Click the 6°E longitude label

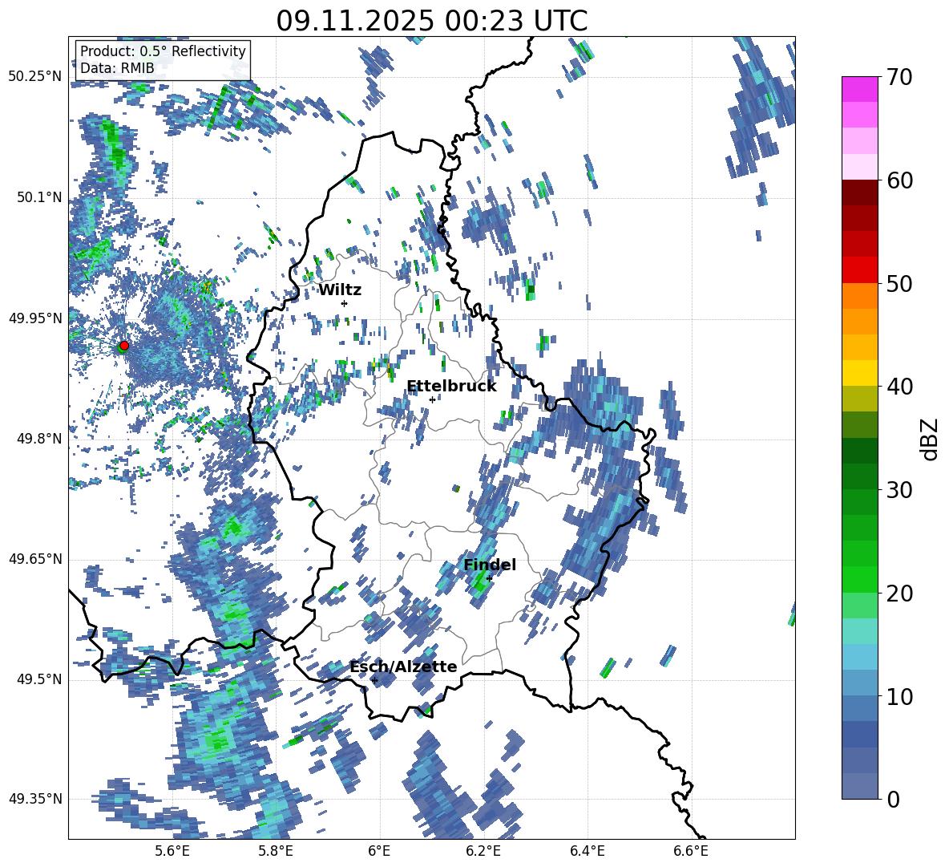379,851
